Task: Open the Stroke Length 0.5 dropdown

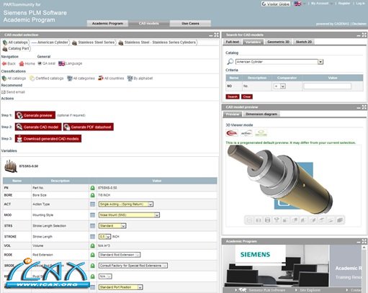Action: click(x=104, y=237)
